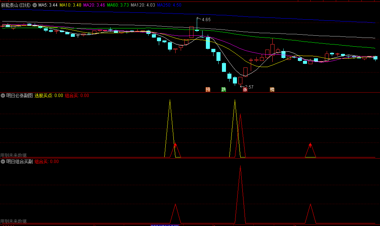Click the dark red 涨 marker icon

[x=245, y=90]
